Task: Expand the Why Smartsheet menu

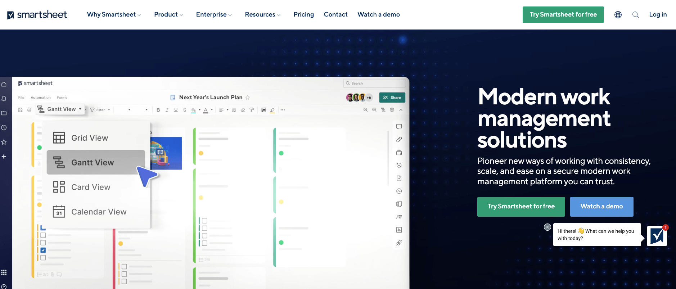Action: tap(114, 14)
